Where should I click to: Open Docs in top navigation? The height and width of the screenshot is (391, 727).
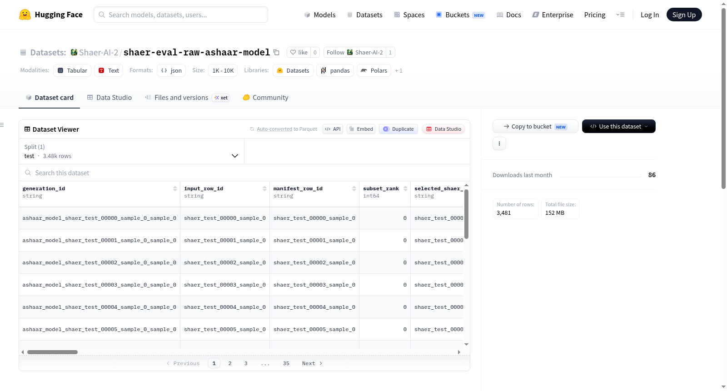[509, 15]
